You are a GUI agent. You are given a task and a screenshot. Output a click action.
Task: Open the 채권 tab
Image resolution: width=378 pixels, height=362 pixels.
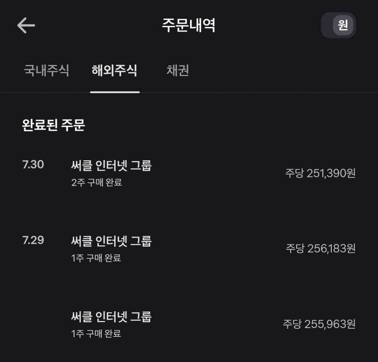(x=178, y=71)
